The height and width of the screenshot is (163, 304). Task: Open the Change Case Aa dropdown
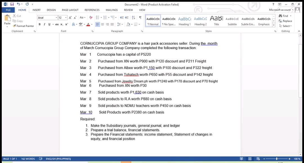click(x=82, y=18)
